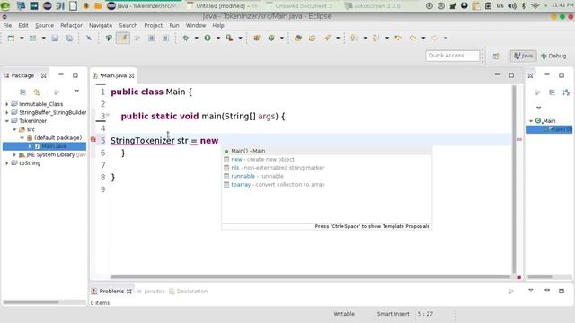
Task: Switch to the Java perspective
Action: pyautogui.click(x=523, y=56)
